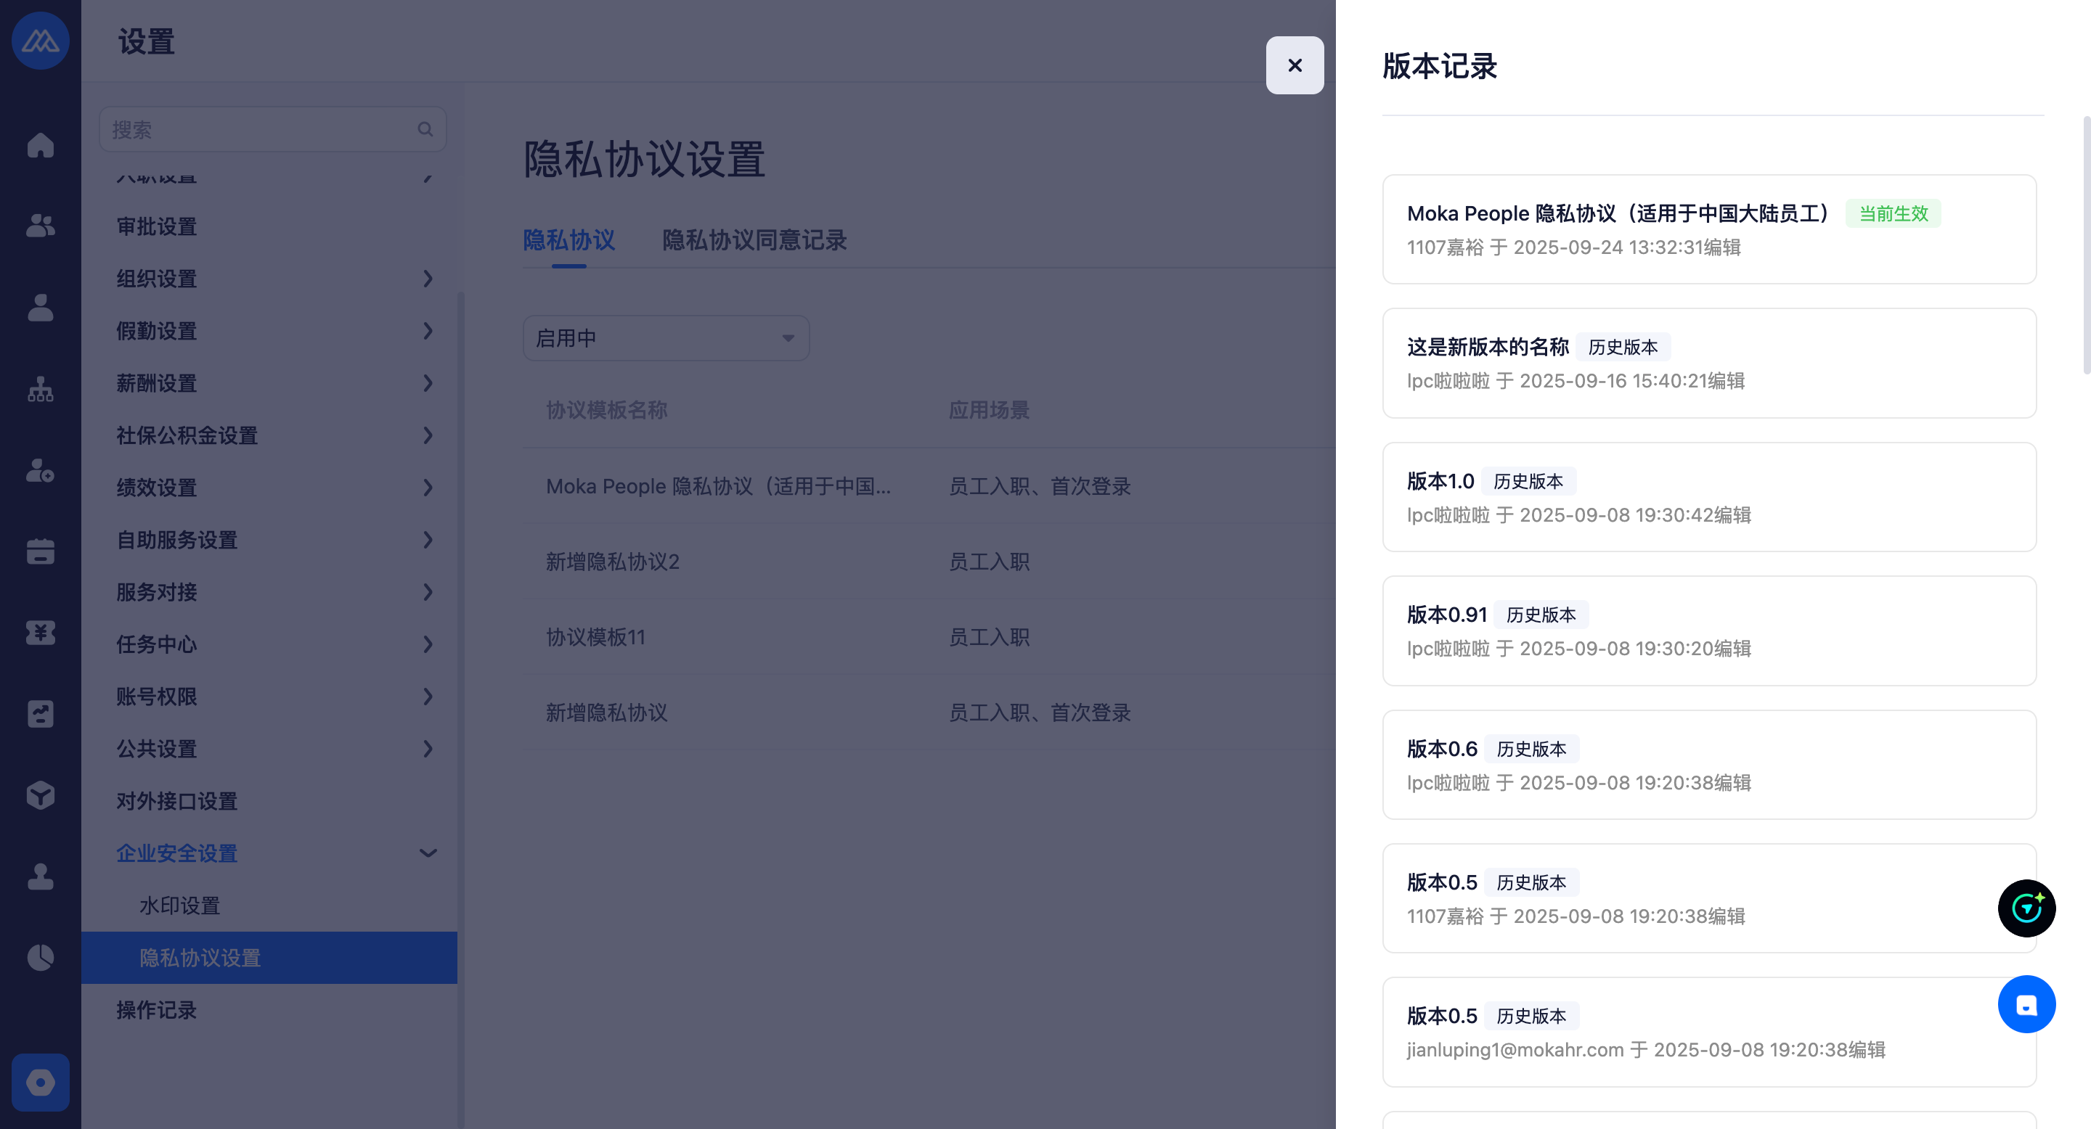
Task: Open the calendar icon in left rail
Action: coord(41,551)
